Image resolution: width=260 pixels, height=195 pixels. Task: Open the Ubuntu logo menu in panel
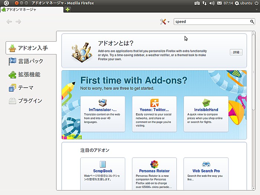pos(6,3)
